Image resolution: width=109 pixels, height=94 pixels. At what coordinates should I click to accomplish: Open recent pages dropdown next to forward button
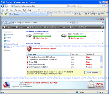tap(9, 6)
